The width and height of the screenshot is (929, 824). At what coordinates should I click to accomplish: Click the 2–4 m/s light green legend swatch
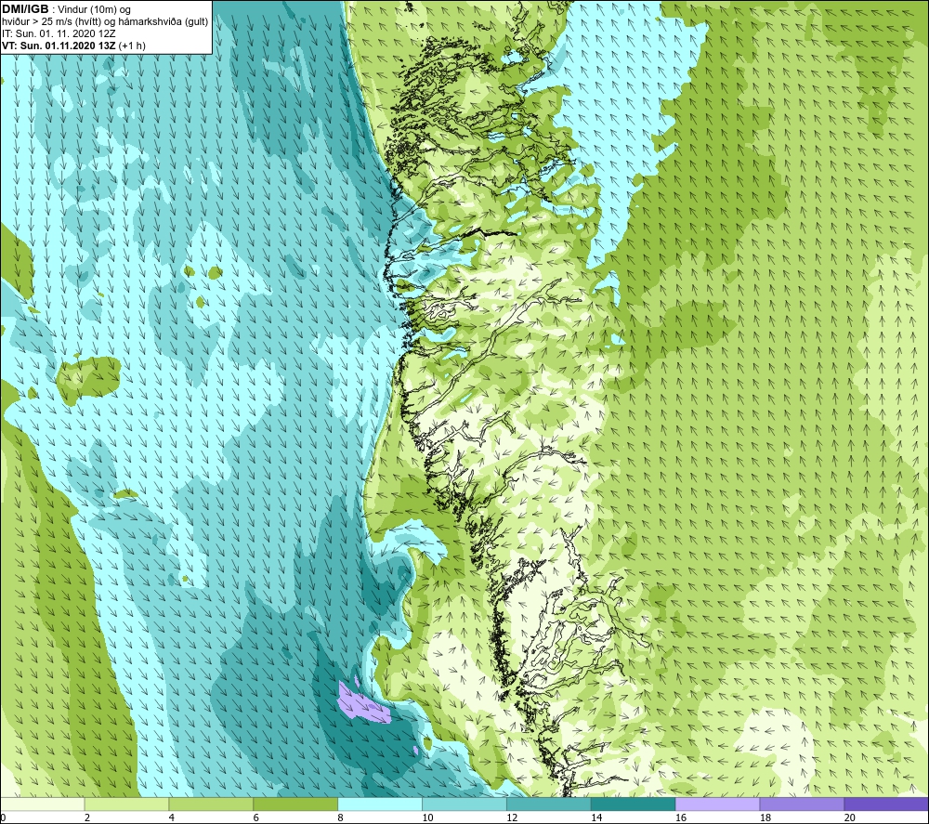(126, 804)
